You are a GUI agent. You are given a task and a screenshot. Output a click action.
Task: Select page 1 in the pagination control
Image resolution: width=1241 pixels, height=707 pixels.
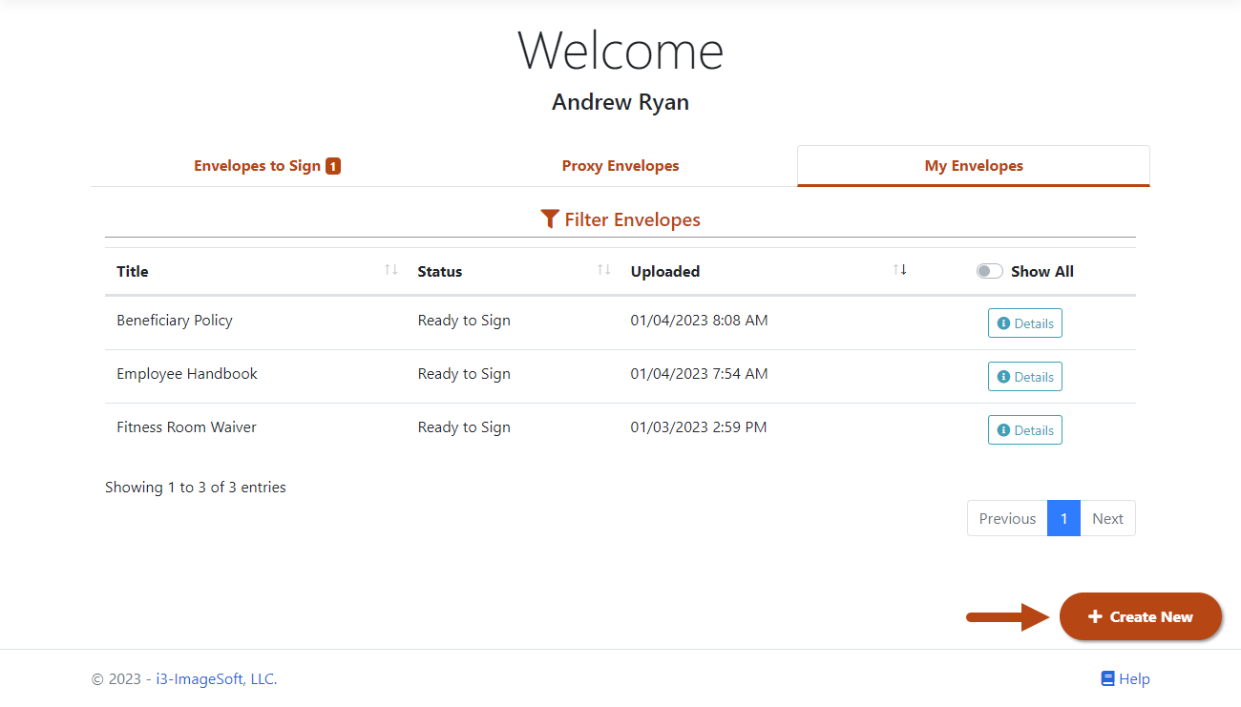pyautogui.click(x=1063, y=518)
